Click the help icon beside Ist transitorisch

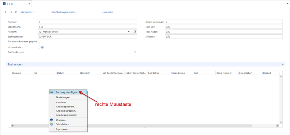tap(42, 47)
